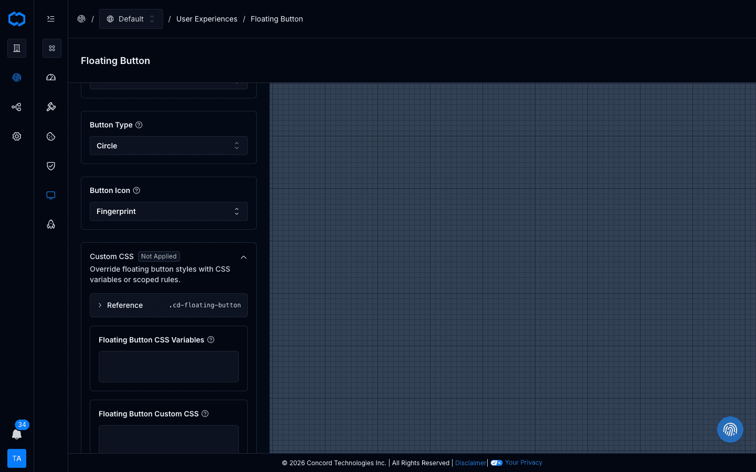Open the Button Icon dropdown showing Fingerprint

[169, 211]
